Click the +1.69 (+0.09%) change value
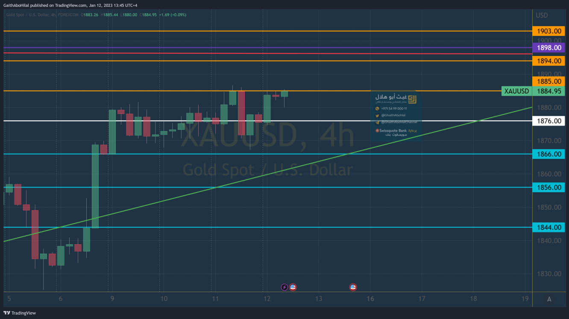Screen dimensions: 569x319 [173, 15]
